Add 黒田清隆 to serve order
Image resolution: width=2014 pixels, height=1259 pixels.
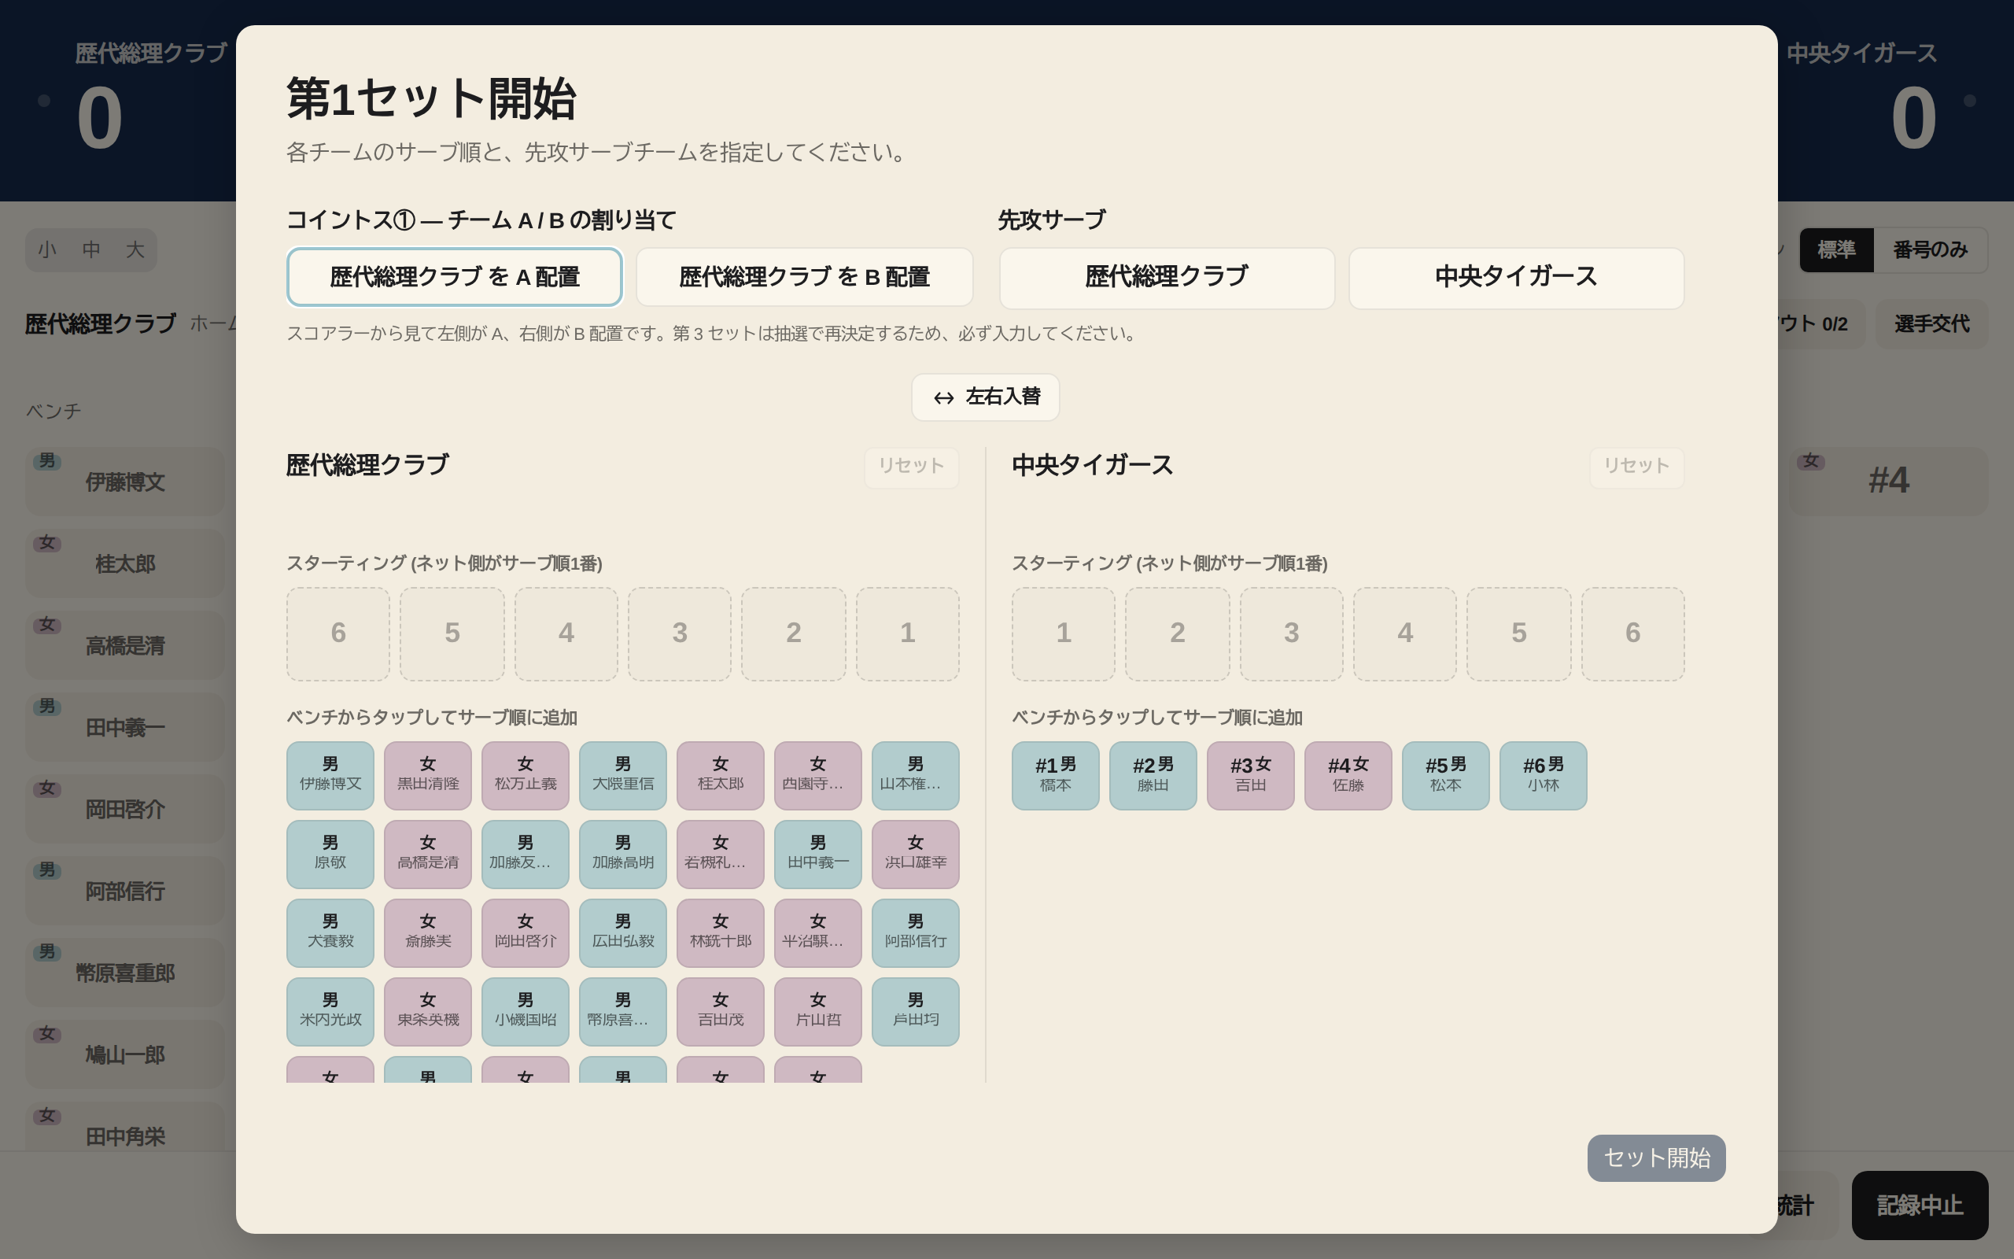[428, 775]
